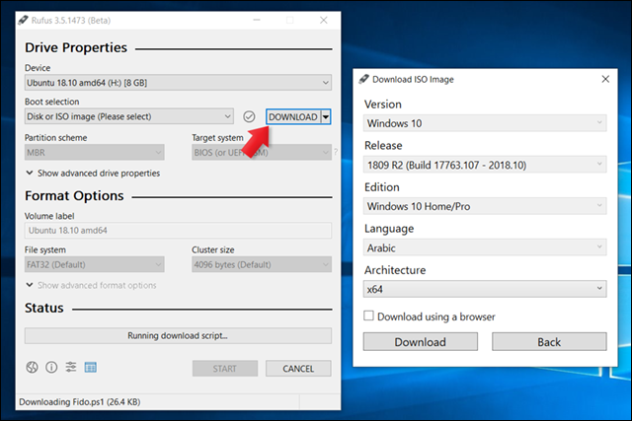Screen dimensions: 632x421
Task: Click the Running download script progress bar
Action: point(178,335)
